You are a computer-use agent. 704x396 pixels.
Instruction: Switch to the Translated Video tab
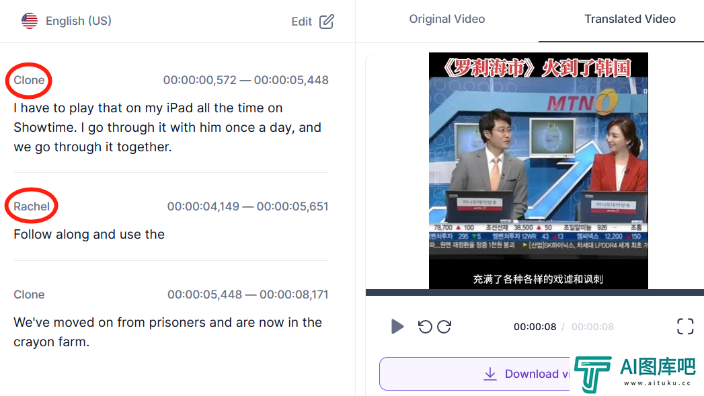(x=630, y=19)
